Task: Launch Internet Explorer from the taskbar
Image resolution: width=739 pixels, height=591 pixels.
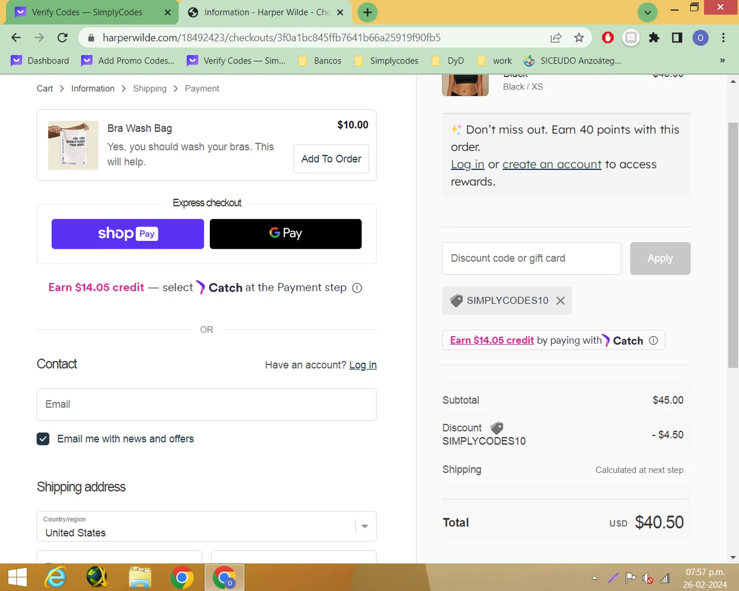Action: click(56, 577)
